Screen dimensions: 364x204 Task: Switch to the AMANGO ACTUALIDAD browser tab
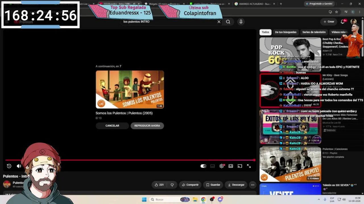[x=253, y=4]
